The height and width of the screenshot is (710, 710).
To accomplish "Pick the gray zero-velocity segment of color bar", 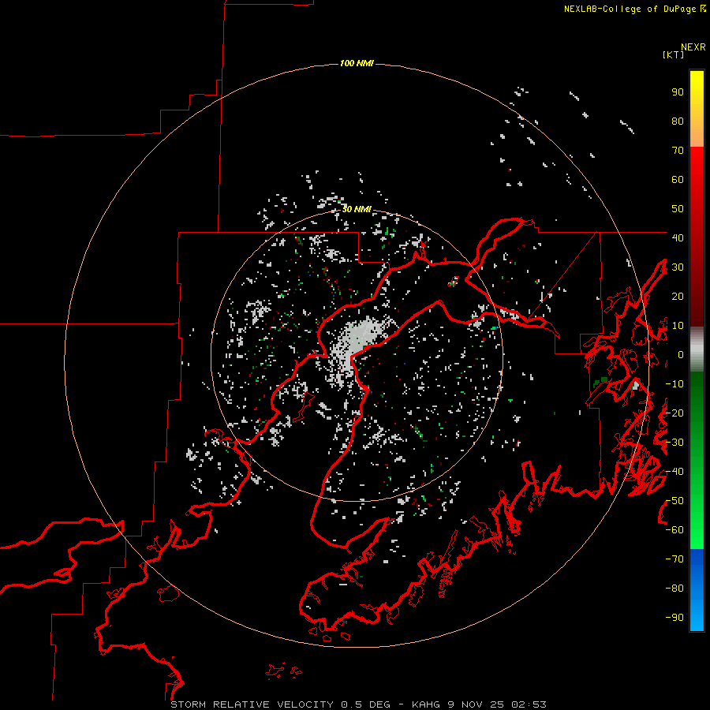I will tap(697, 349).
